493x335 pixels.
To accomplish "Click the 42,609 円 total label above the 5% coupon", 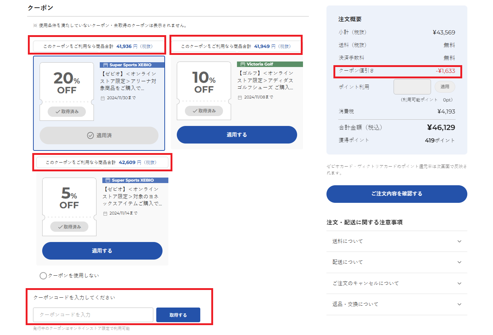I will pyautogui.click(x=102, y=162).
